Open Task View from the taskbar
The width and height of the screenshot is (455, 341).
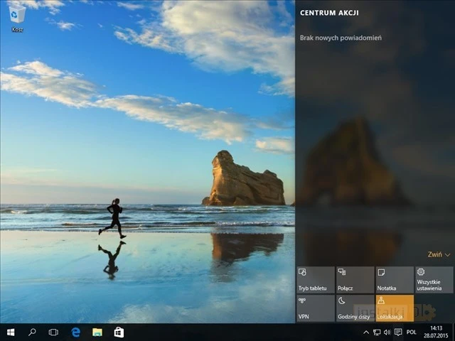pos(53,332)
